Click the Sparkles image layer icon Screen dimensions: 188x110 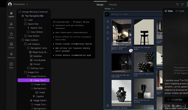tap(31, 56)
